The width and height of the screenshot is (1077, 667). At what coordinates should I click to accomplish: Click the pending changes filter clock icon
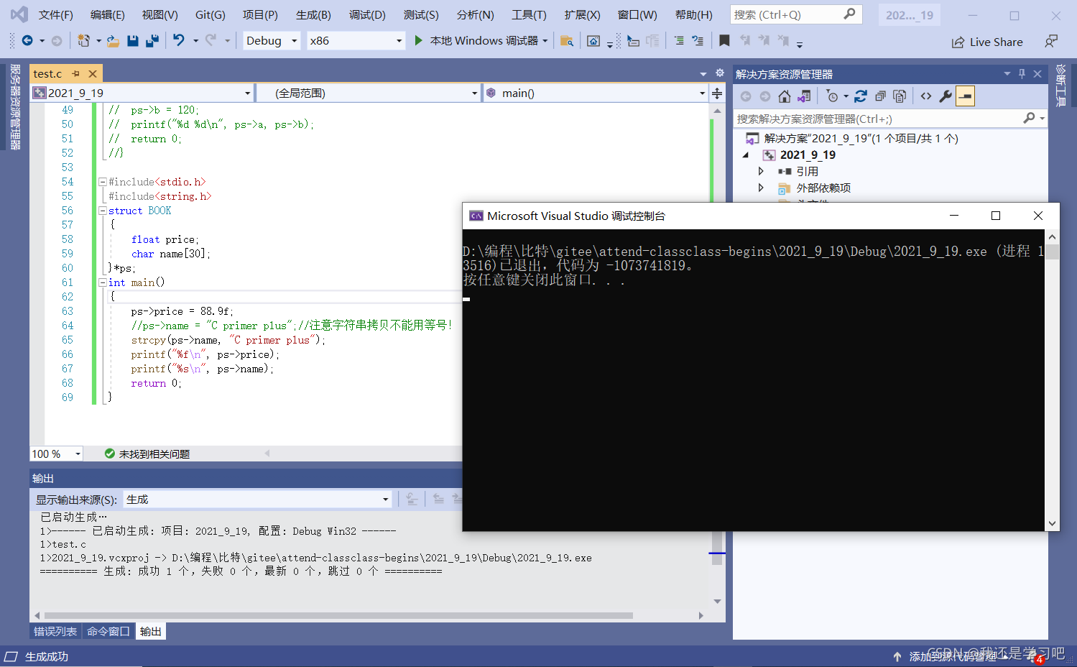tap(832, 96)
